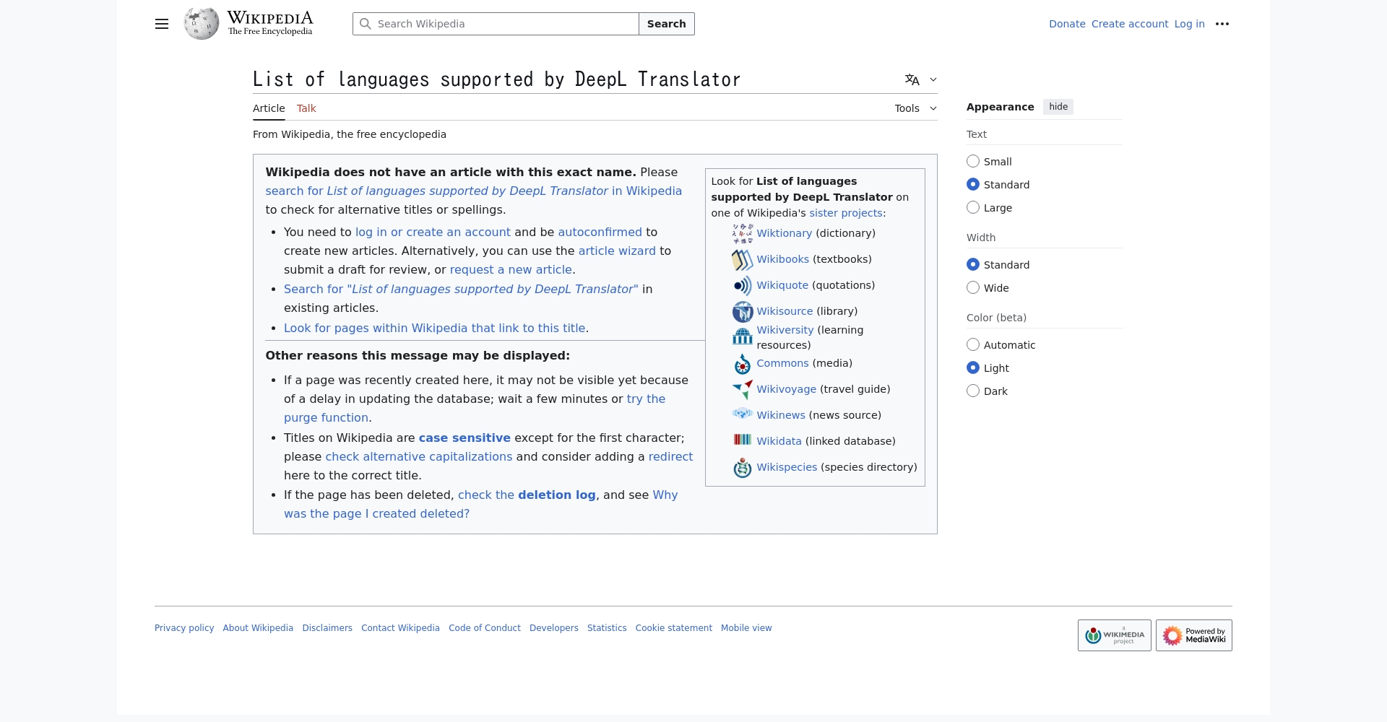Image resolution: width=1387 pixels, height=722 pixels.
Task: Click Mobile view footer link
Action: [746, 628]
